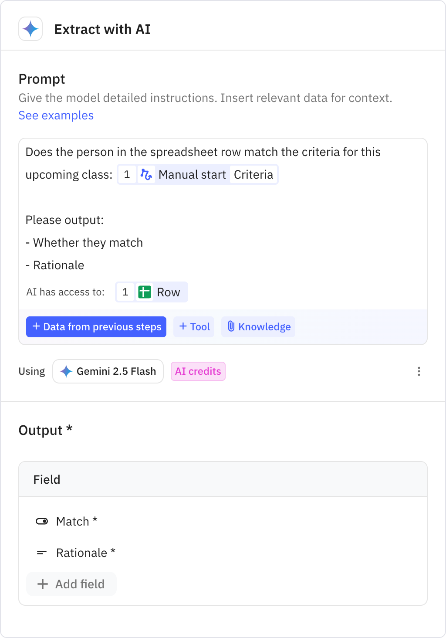Click the Gemini sparkle icon in the model selector
The image size is (446, 638).
[x=66, y=371]
